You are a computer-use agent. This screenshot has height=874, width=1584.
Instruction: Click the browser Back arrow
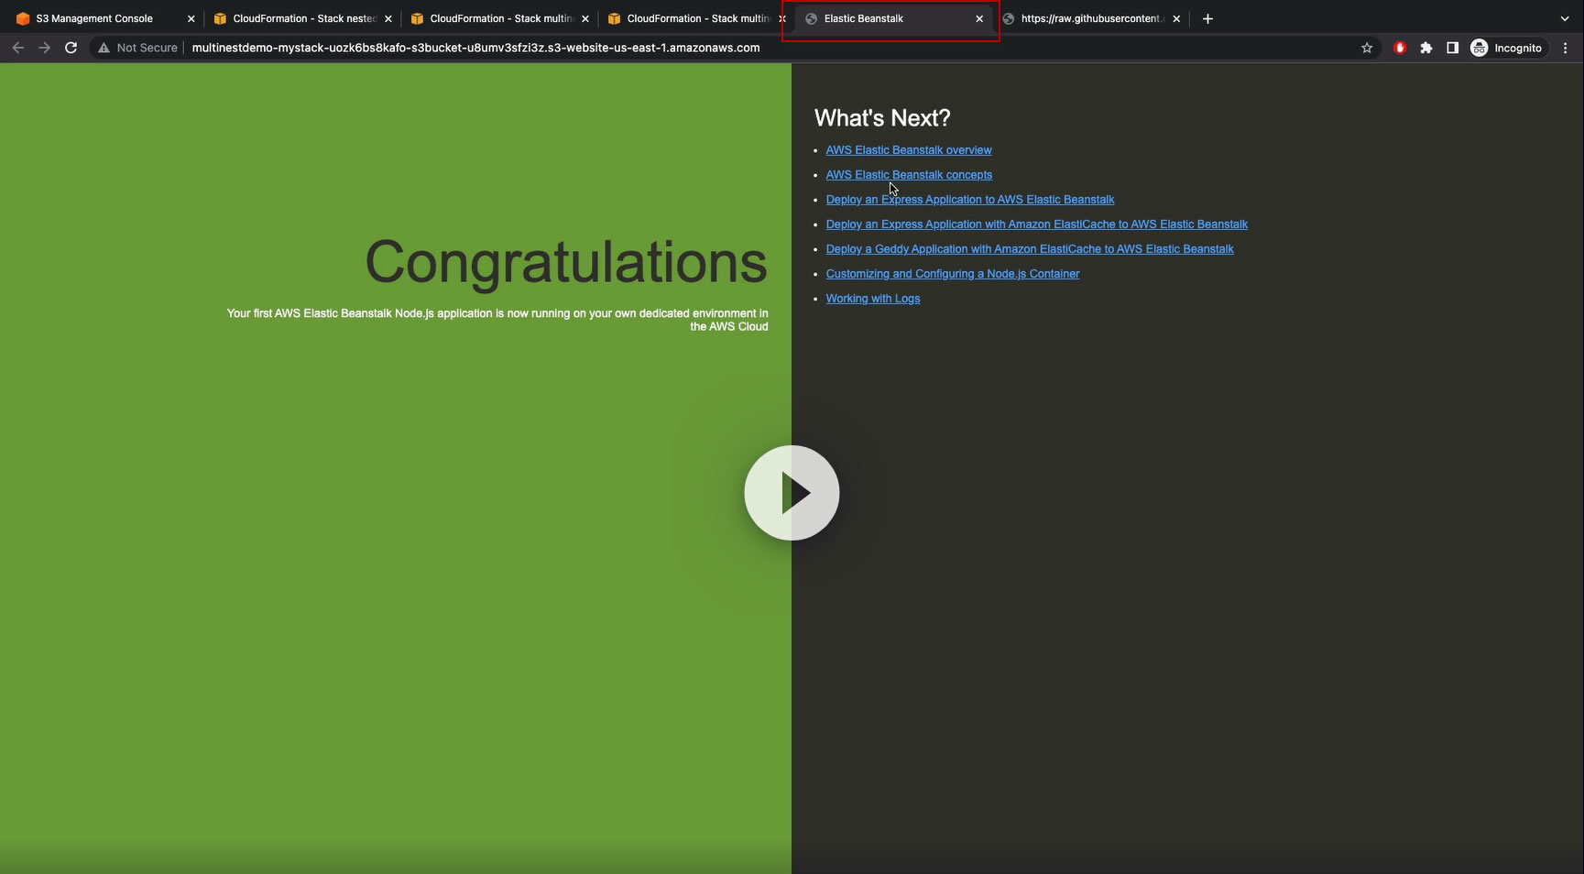(18, 48)
